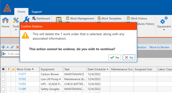This screenshot has width=172, height=93.
Task: Cancel deletion with the No button
Action: (129, 57)
